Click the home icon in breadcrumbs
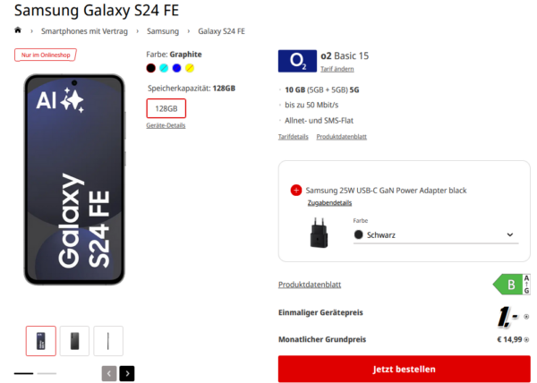The image size is (537, 383). coord(19,30)
